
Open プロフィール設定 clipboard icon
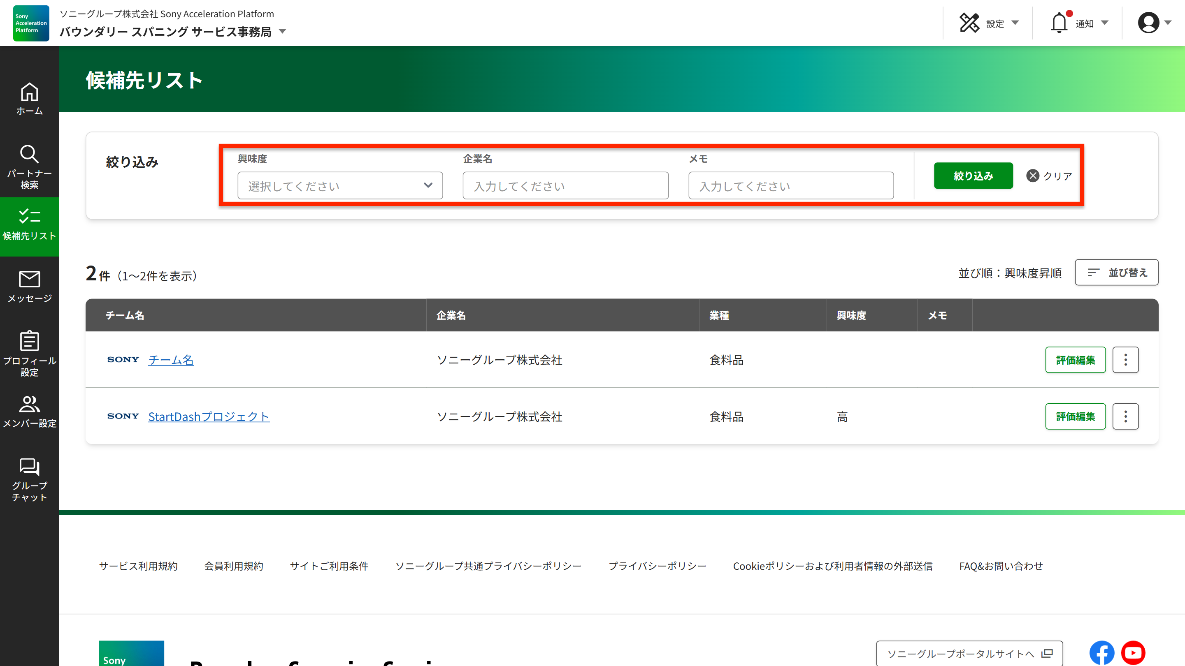30,353
